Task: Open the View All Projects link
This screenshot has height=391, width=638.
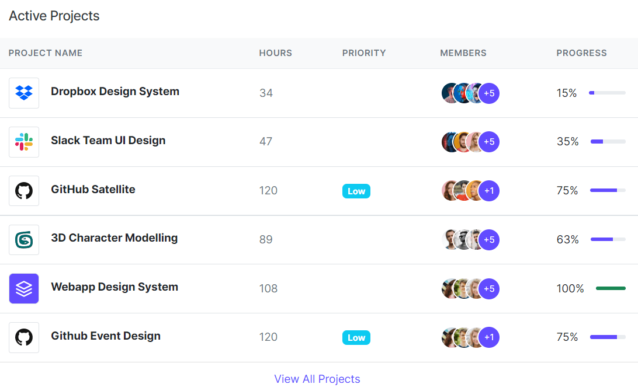Action: 317,379
